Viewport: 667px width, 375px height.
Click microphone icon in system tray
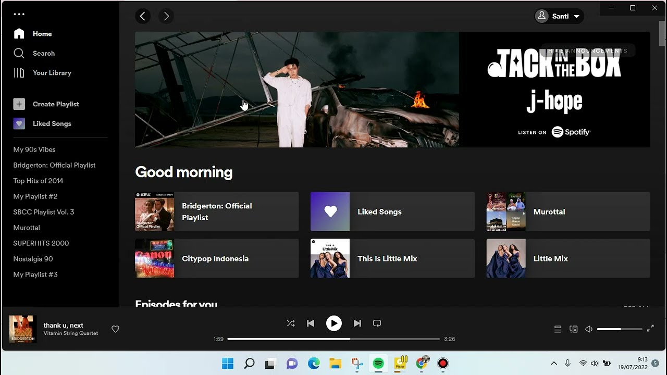567,363
